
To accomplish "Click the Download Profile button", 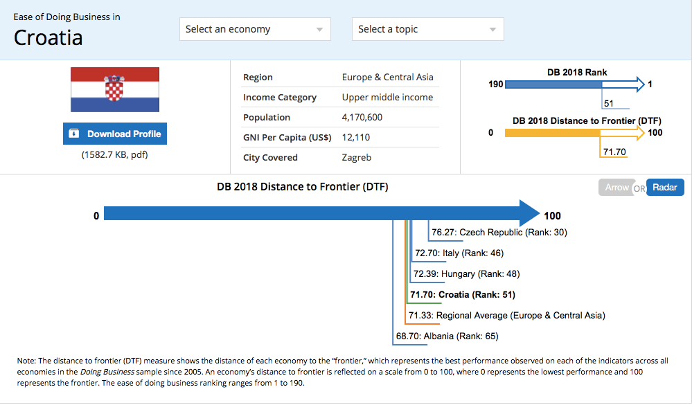I will (115, 134).
